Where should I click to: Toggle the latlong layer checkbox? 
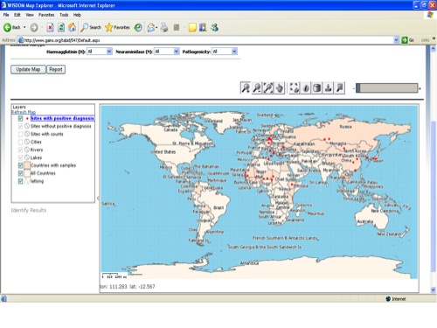tap(20, 181)
